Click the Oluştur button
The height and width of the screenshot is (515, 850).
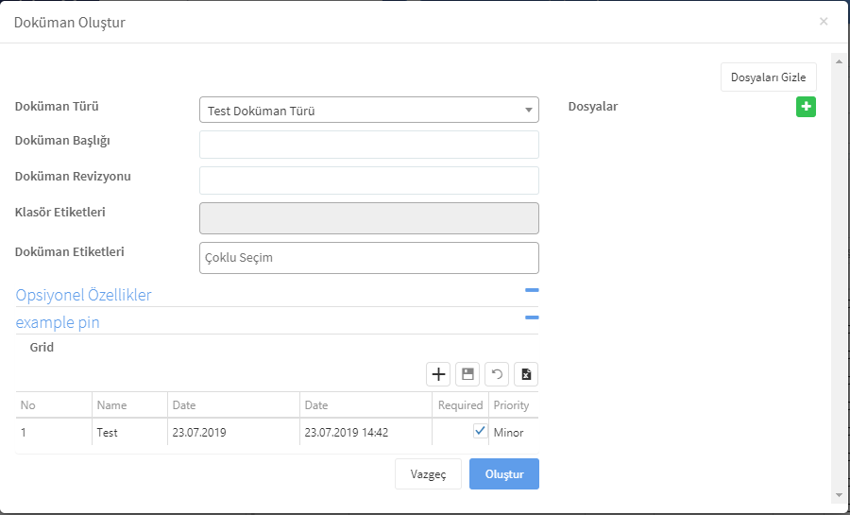504,473
